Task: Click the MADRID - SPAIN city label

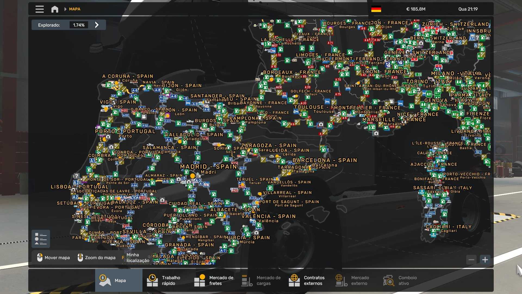Action: 208,167
